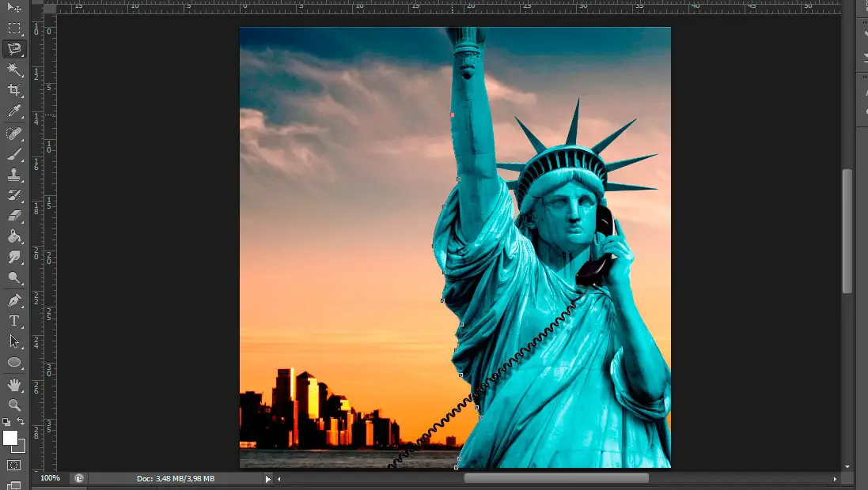The height and width of the screenshot is (490, 868).
Task: Select the Path Selection tool
Action: coord(14,341)
